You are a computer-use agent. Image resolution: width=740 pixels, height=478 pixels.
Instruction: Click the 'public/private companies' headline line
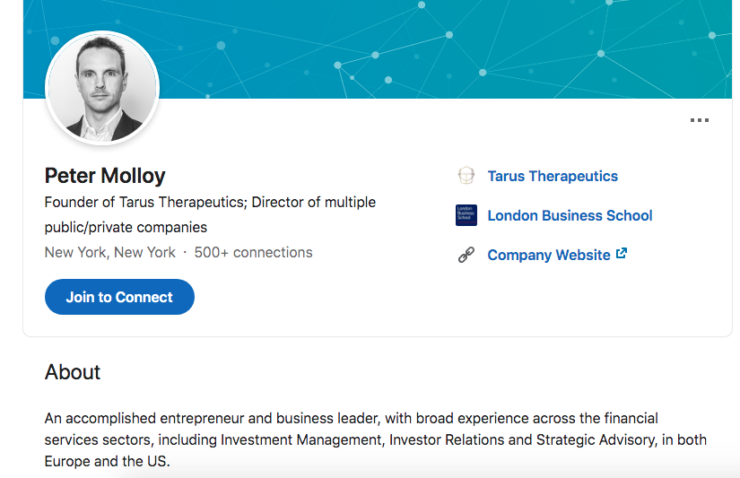pyautogui.click(x=126, y=228)
